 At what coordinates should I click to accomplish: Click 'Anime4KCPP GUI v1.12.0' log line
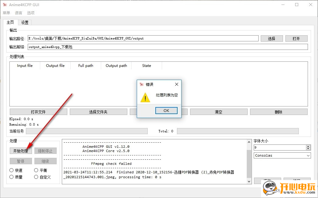[x=106, y=147]
